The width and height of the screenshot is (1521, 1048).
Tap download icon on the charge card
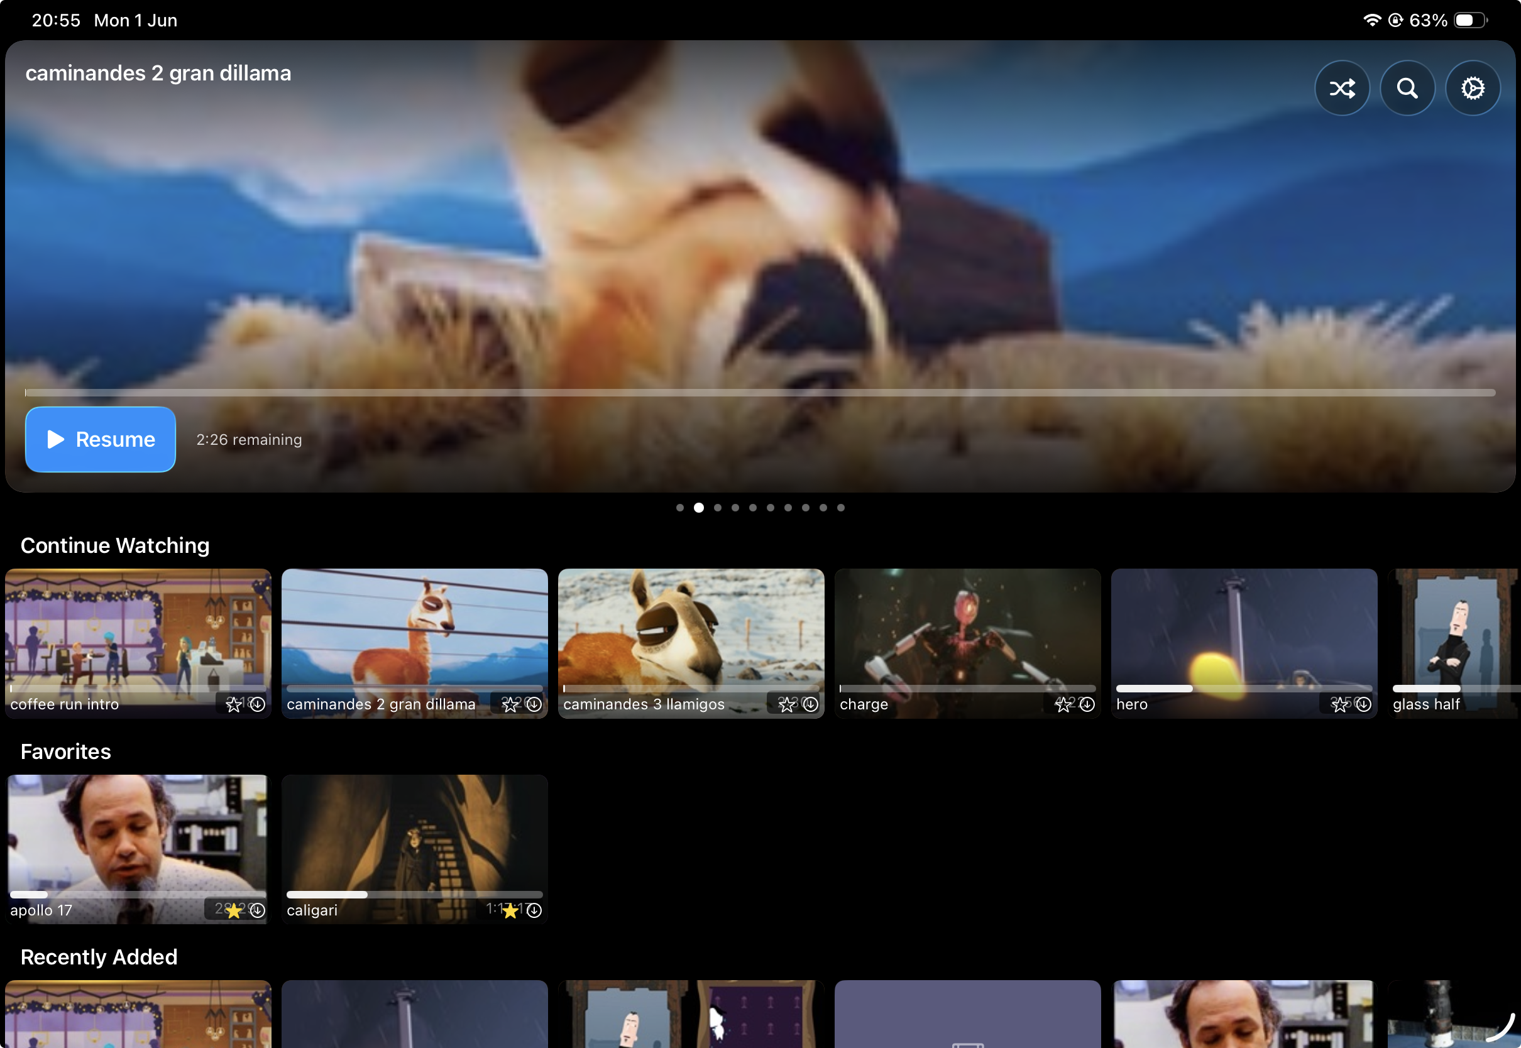tap(1087, 704)
